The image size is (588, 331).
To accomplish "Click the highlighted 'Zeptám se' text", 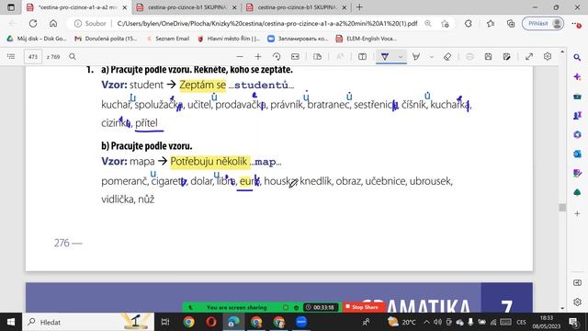I will [x=203, y=86].
